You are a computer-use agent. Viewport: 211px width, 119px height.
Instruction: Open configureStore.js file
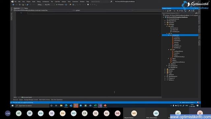coord(178,51)
